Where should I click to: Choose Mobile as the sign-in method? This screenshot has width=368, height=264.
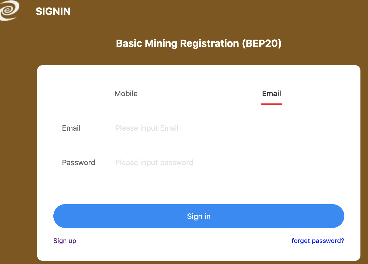[126, 93]
